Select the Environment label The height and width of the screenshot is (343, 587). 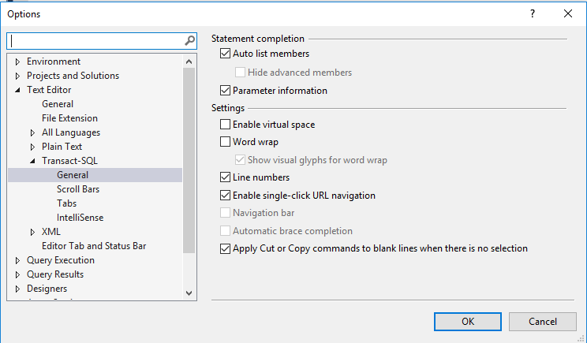[54, 62]
